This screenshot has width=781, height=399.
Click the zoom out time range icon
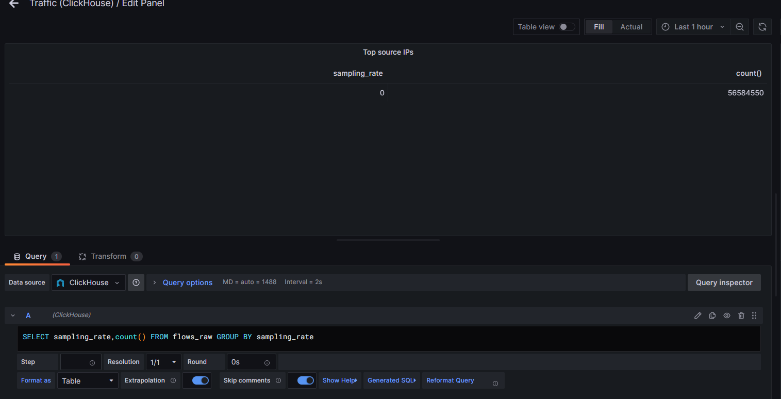(x=739, y=26)
